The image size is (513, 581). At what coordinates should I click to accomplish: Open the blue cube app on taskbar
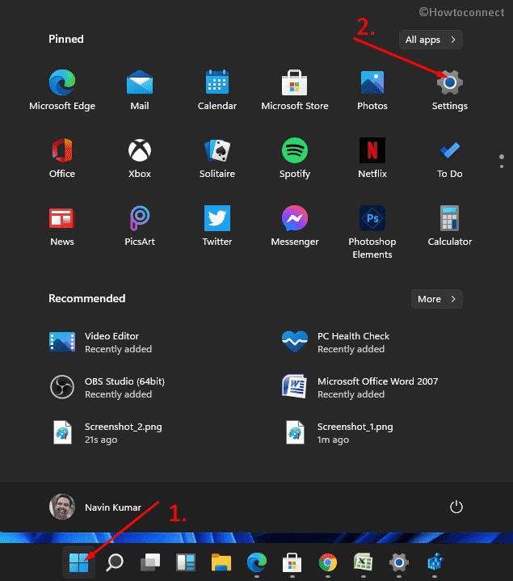point(435,562)
